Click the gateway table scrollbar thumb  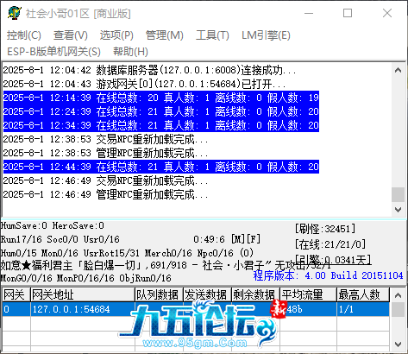coord(399,309)
